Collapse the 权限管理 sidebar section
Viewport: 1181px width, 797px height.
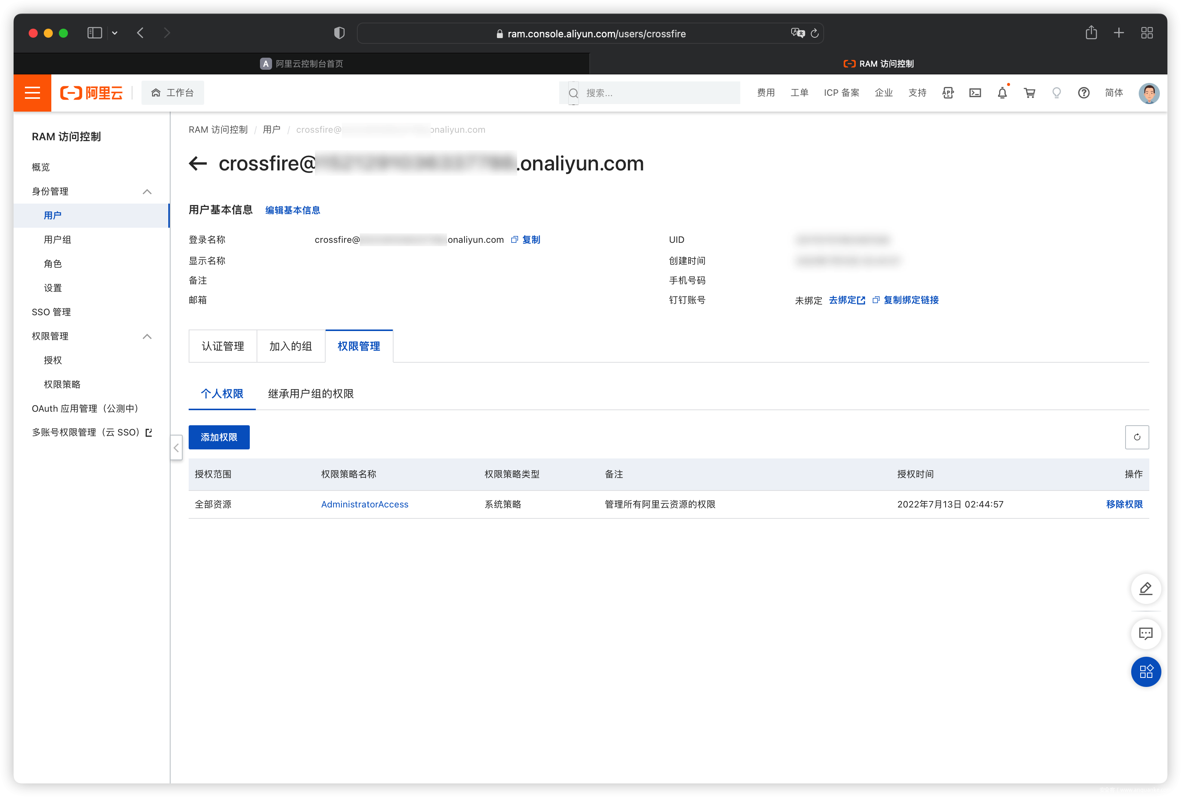pos(147,336)
